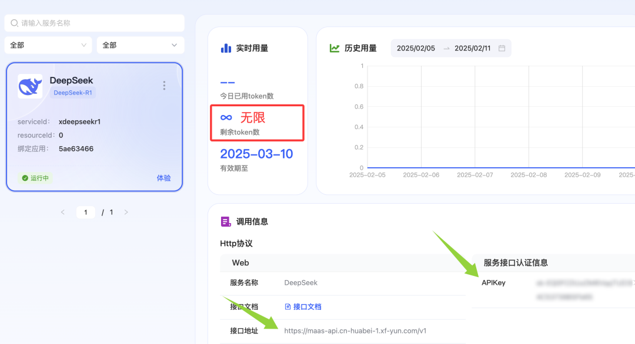Viewport: 635px width, 344px height.
Task: Click the purple invocation info icon
Action: (226, 221)
